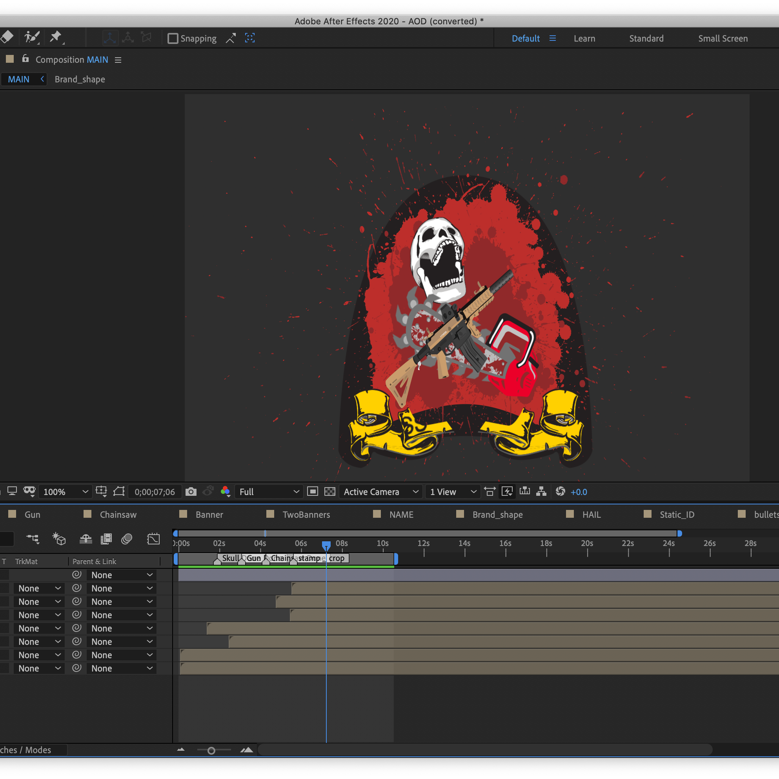Select the Puppet Pin tool
779x779 pixels.
(55, 38)
